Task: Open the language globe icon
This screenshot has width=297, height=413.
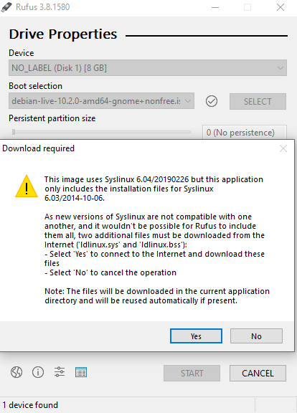Action: pos(16,372)
